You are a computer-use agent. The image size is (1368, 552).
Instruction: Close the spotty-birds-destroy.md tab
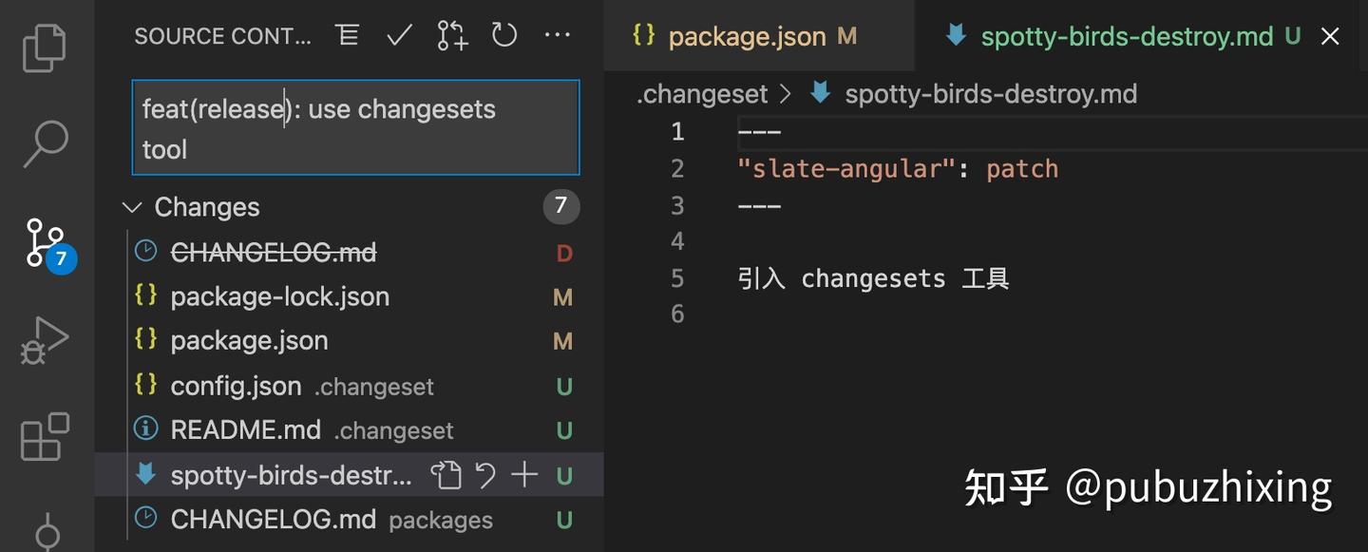coord(1330,37)
